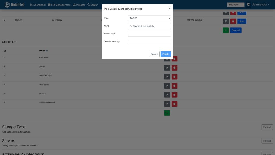Go to Dashboard in navigation
This screenshot has height=155, width=275.
[38, 5]
